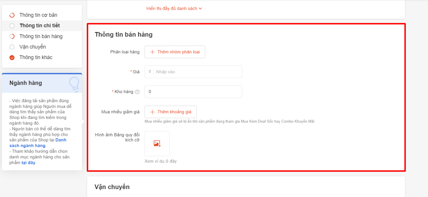
Task: Click Xem ví dụ ở đây link
Action: tap(160, 161)
